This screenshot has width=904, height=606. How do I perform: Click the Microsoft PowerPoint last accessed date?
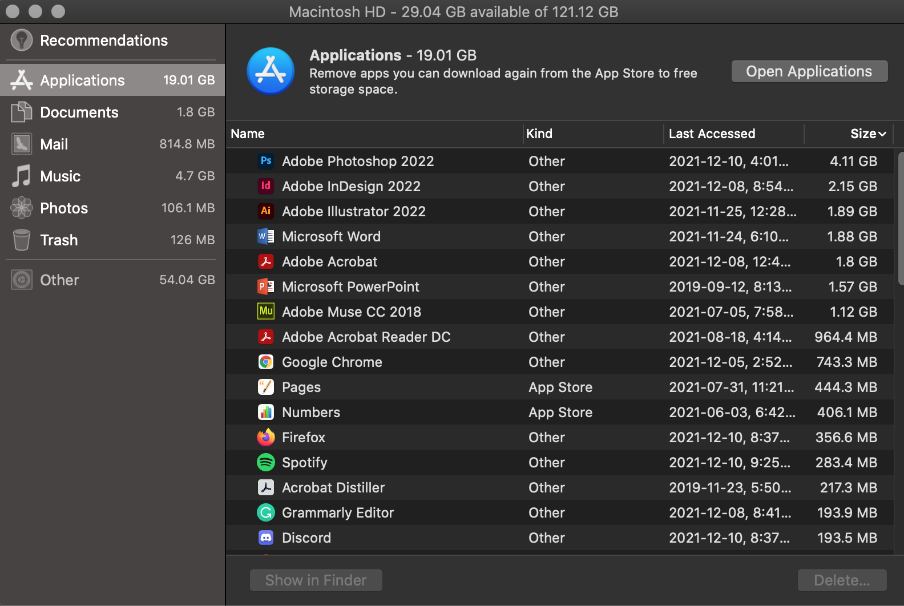click(x=731, y=287)
